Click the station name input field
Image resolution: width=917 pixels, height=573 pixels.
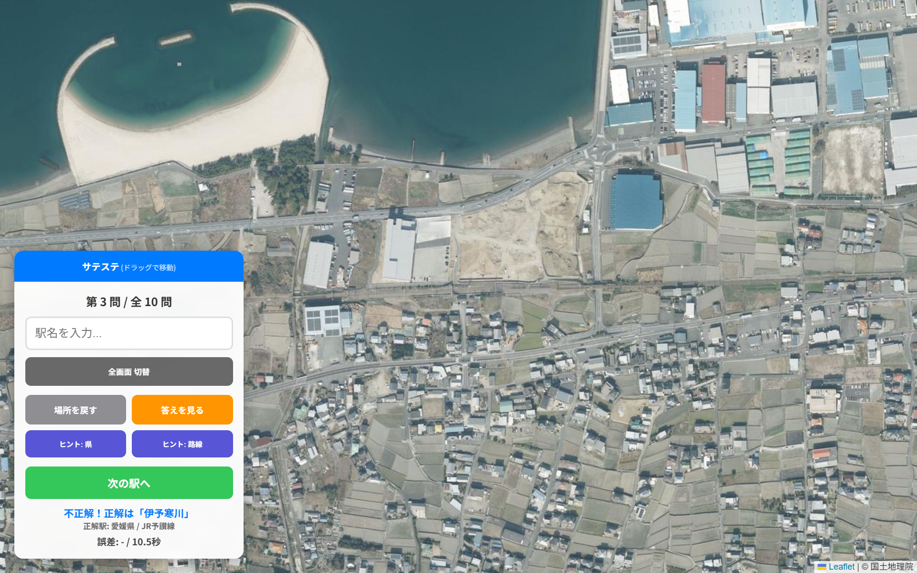[x=129, y=333]
